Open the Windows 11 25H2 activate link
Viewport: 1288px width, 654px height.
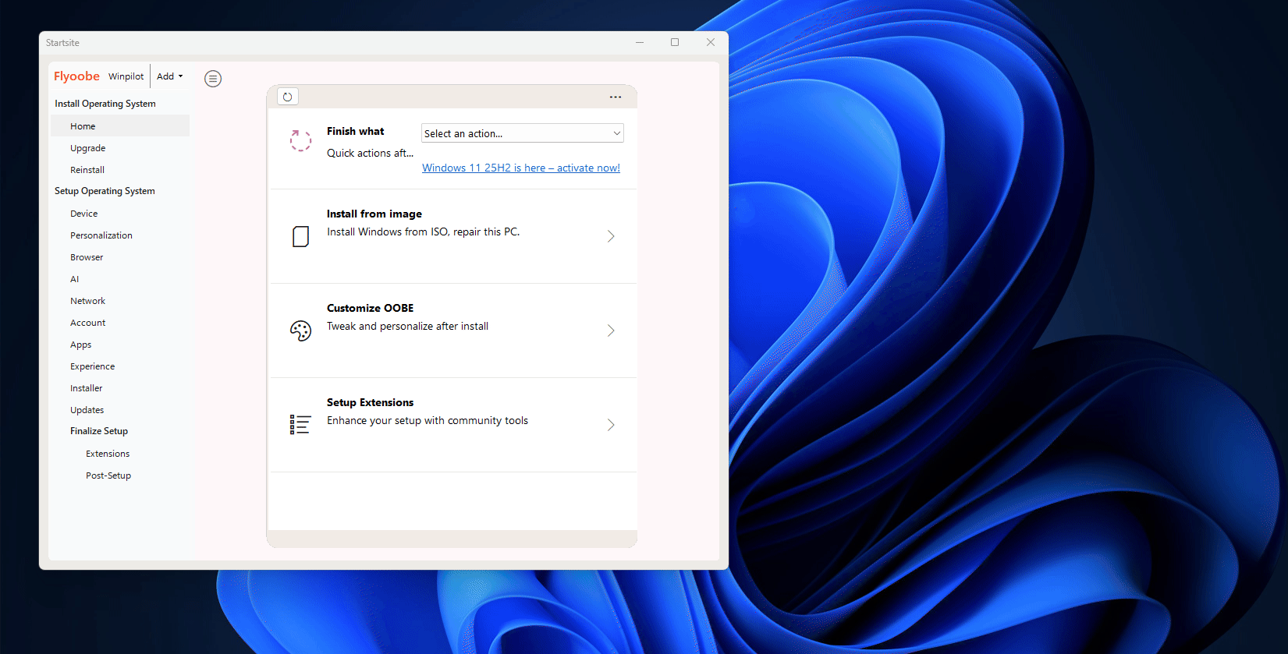pyautogui.click(x=521, y=168)
